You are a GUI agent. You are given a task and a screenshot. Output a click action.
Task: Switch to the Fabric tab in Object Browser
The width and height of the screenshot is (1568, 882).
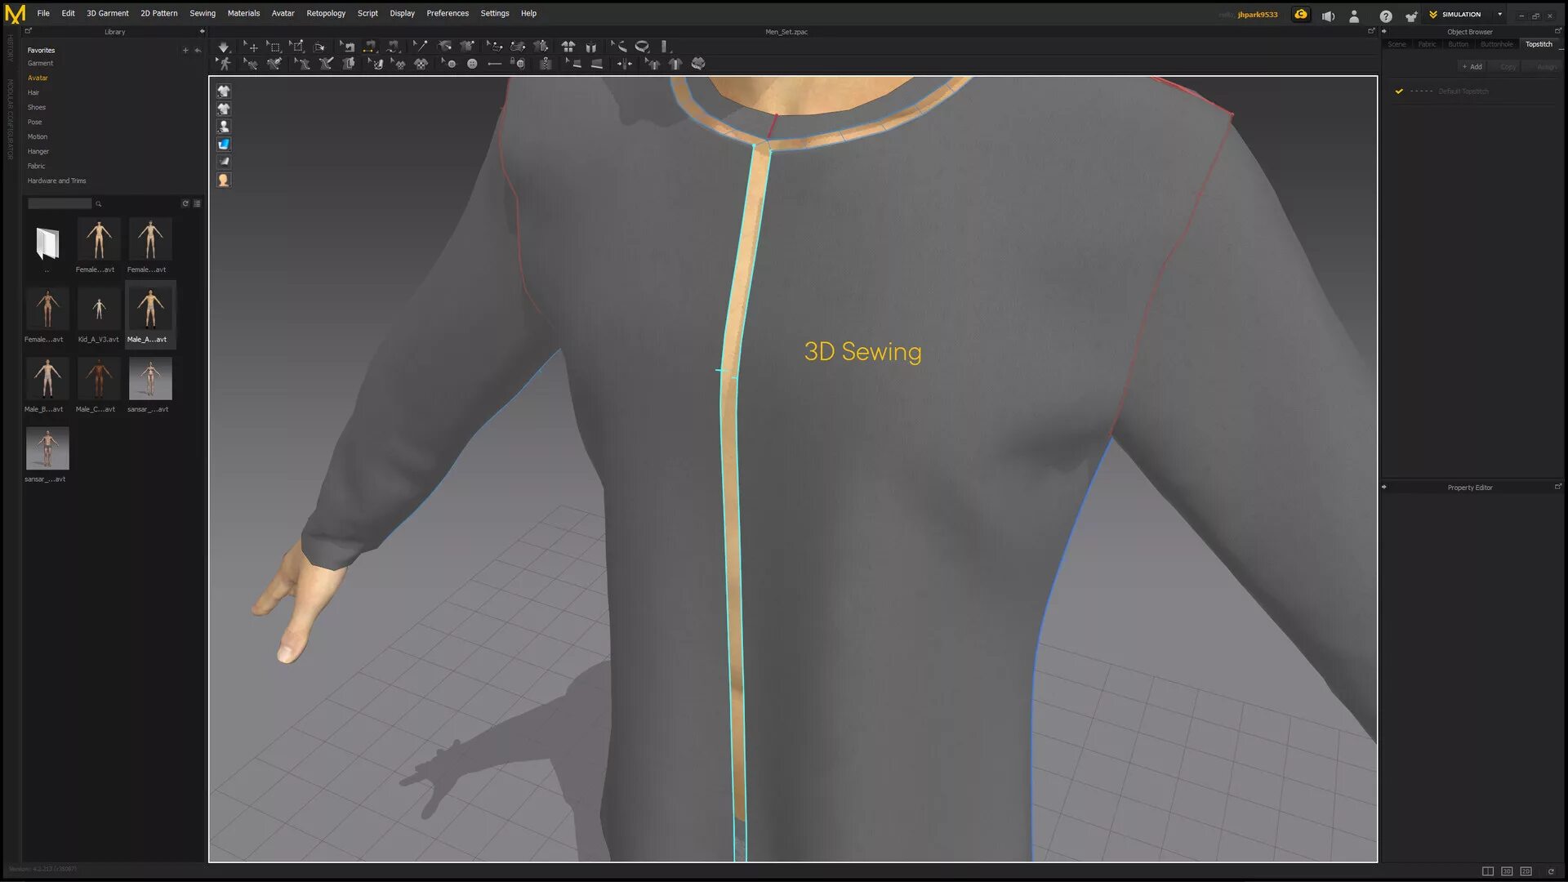(x=1427, y=44)
